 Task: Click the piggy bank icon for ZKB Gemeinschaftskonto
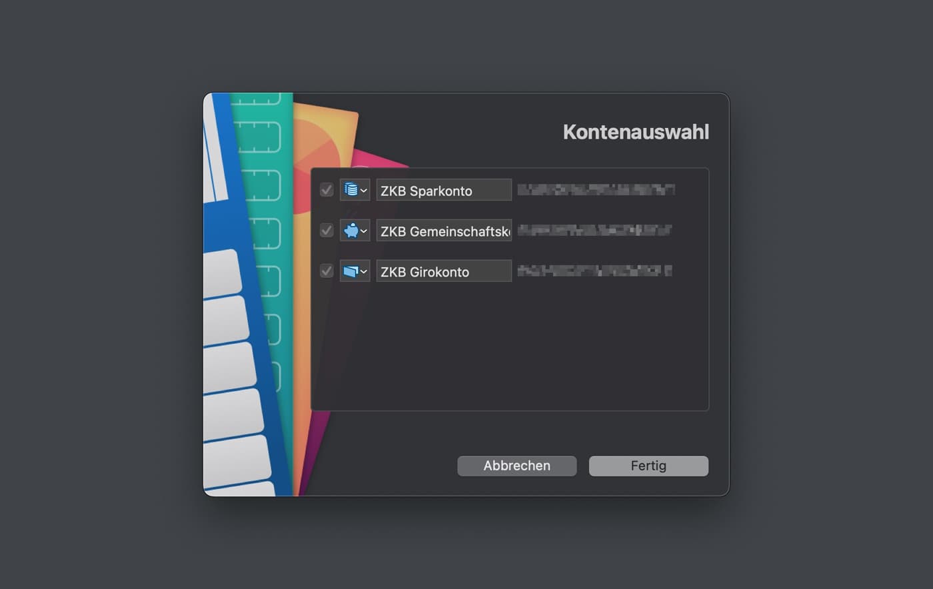coord(351,230)
